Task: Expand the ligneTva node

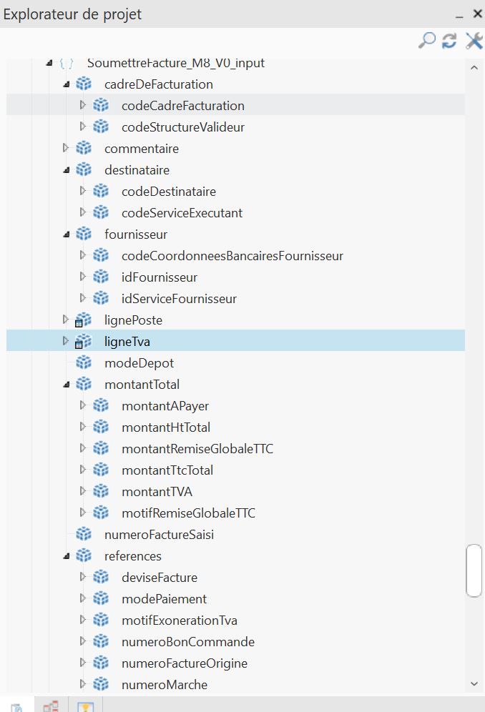Action: click(x=66, y=341)
